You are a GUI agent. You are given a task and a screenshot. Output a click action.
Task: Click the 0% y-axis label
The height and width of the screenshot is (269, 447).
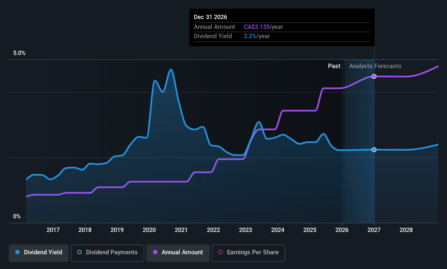click(17, 216)
